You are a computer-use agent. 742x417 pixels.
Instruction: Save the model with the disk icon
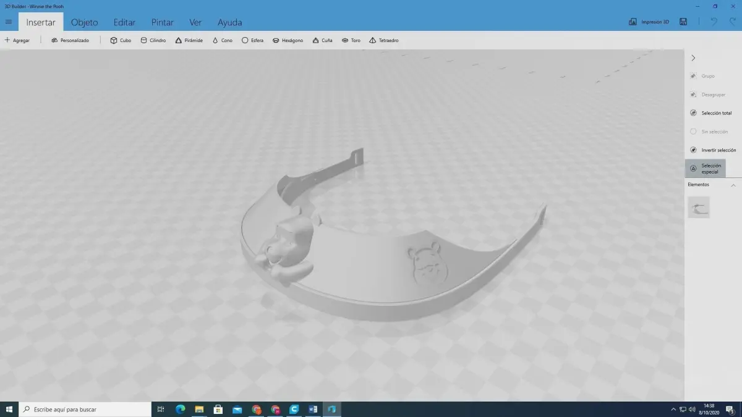click(683, 22)
